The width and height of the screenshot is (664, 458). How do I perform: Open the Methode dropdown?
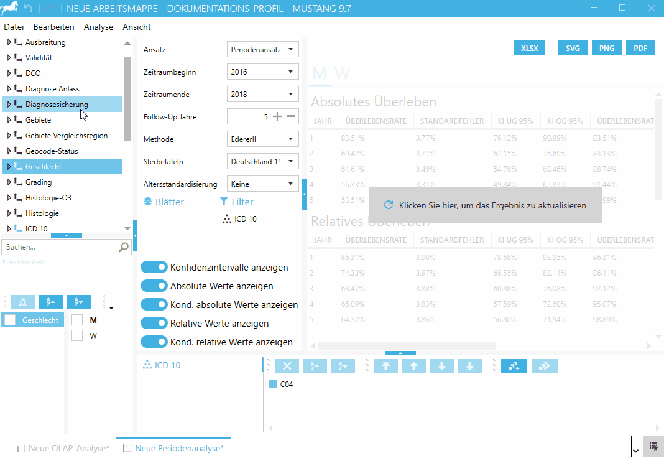263,139
